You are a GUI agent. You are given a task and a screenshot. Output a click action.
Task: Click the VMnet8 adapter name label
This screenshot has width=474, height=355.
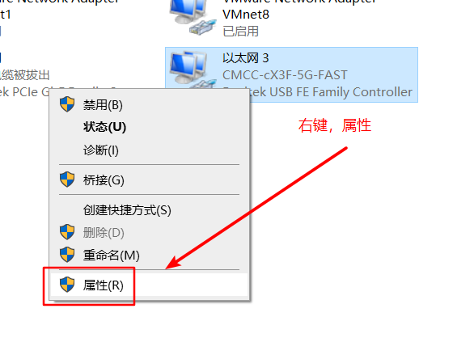click(x=246, y=15)
